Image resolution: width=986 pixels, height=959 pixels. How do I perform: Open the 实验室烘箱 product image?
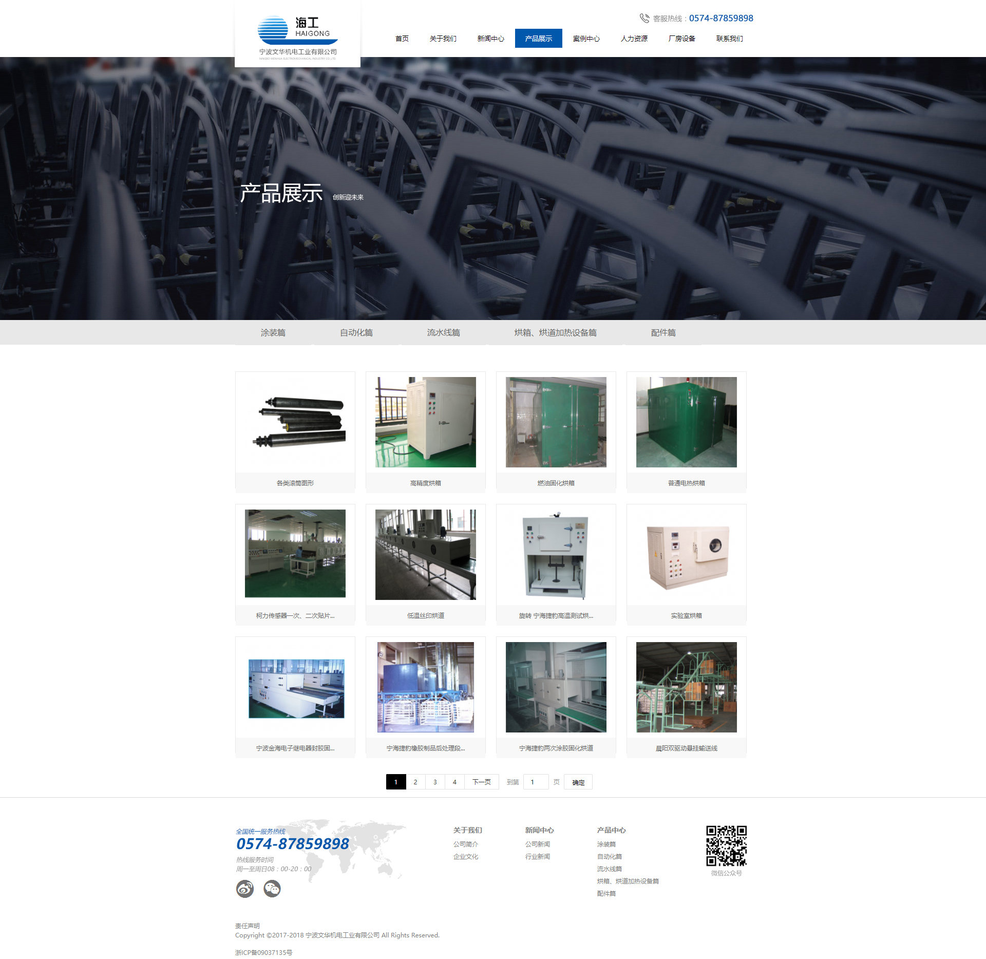686,555
